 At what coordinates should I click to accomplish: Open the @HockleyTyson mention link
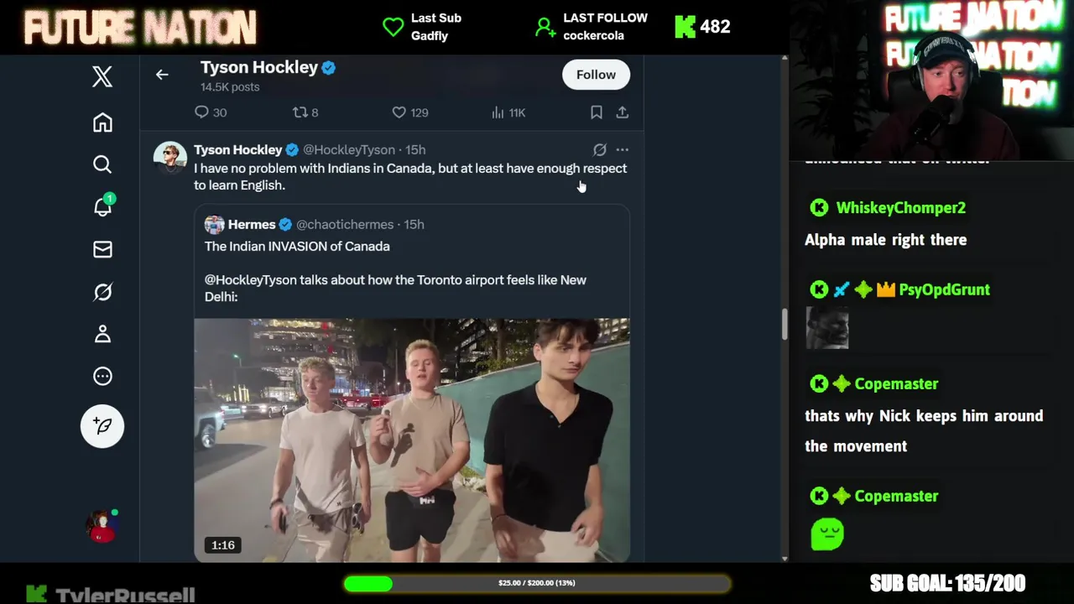tap(250, 280)
